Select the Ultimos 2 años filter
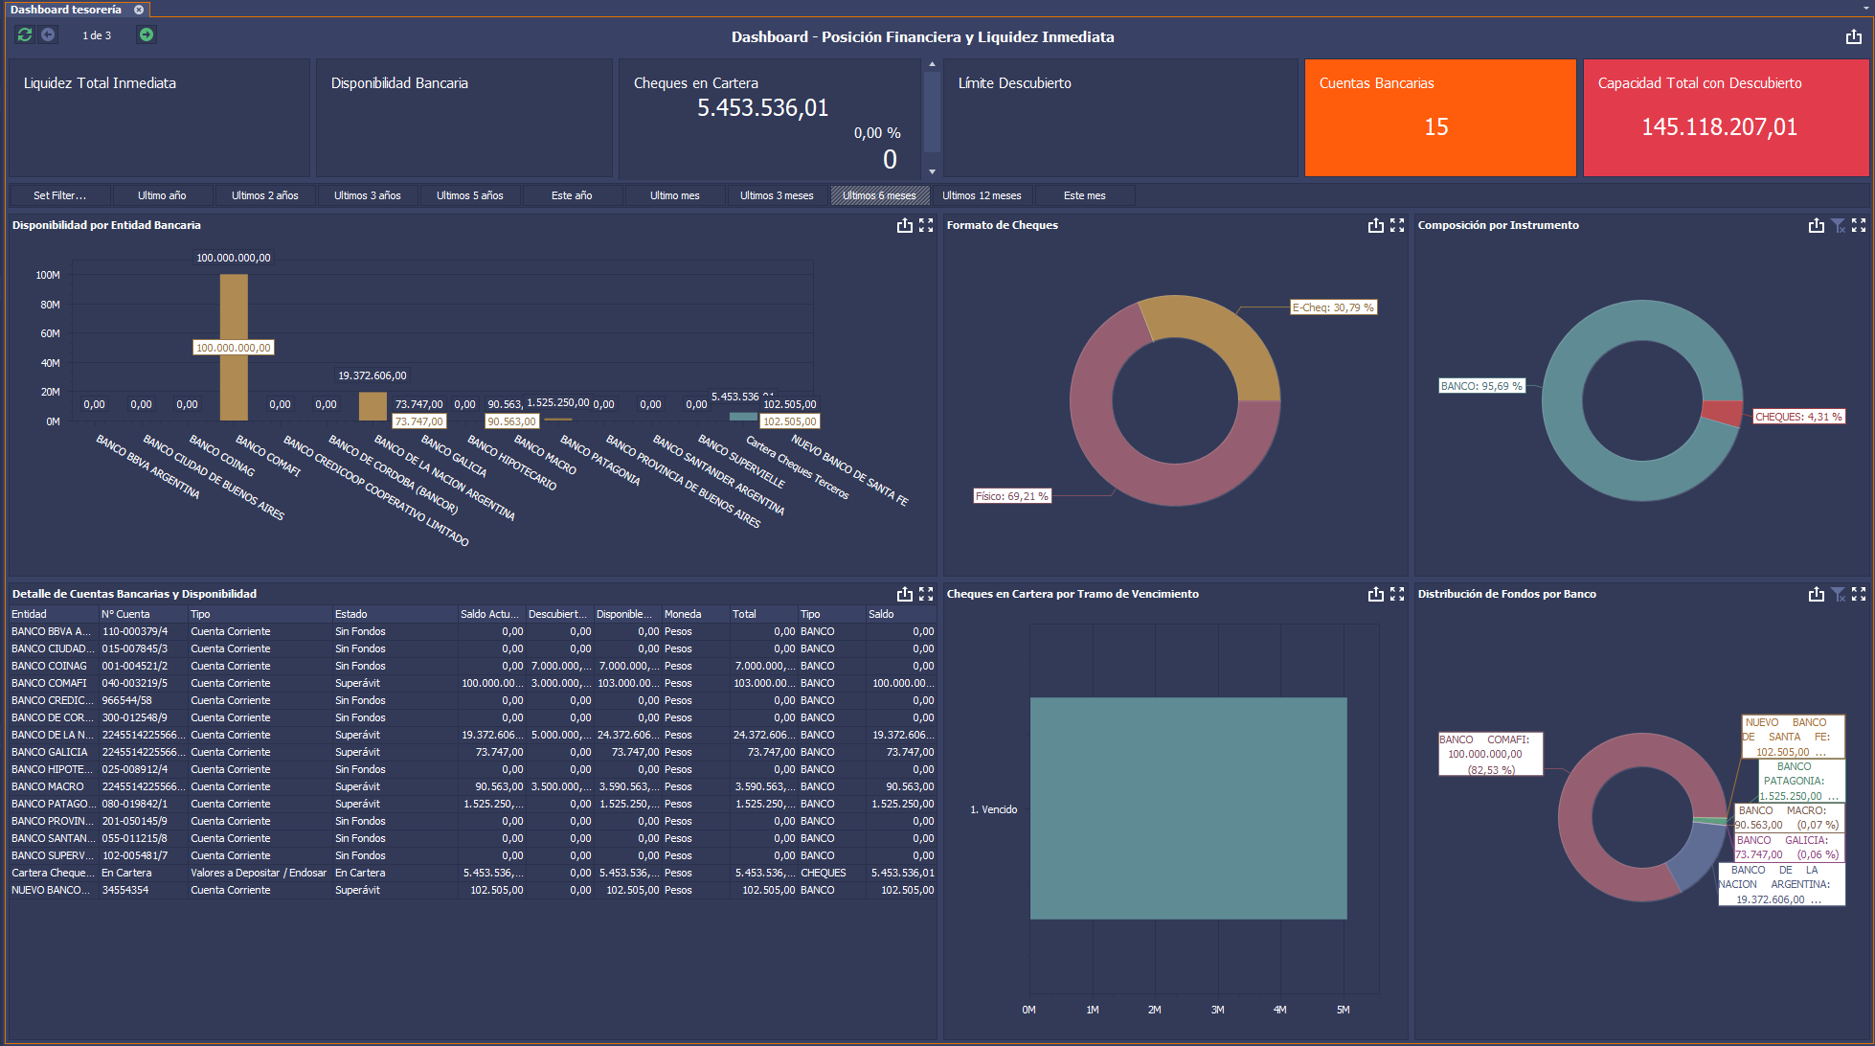 (x=265, y=195)
